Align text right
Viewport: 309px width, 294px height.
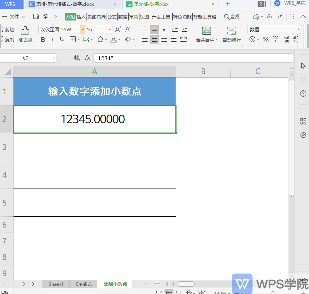click(164, 39)
